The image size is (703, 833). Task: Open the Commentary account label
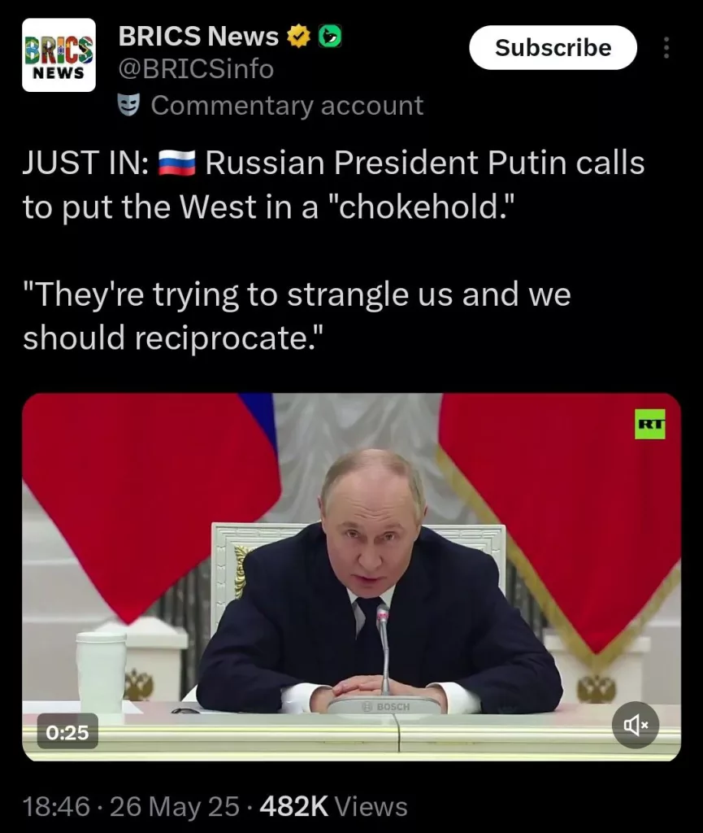point(287,105)
